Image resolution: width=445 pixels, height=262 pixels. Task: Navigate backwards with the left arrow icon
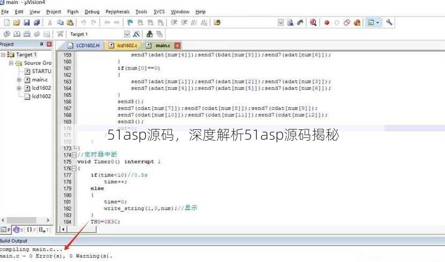[107, 22]
